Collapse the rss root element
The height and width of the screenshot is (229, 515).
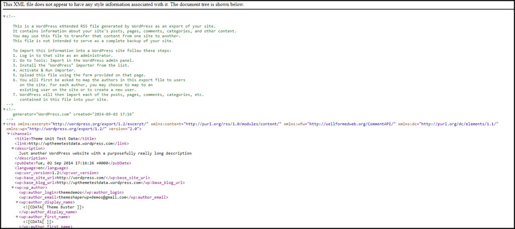click(4, 124)
